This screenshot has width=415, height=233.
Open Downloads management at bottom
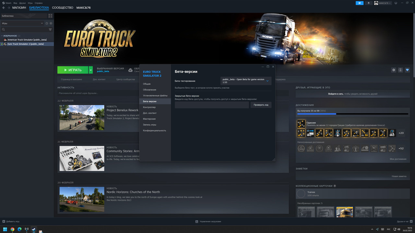[x=208, y=222]
